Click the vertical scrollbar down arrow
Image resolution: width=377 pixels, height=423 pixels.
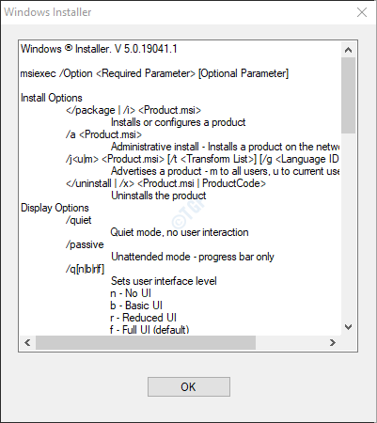[348, 327]
